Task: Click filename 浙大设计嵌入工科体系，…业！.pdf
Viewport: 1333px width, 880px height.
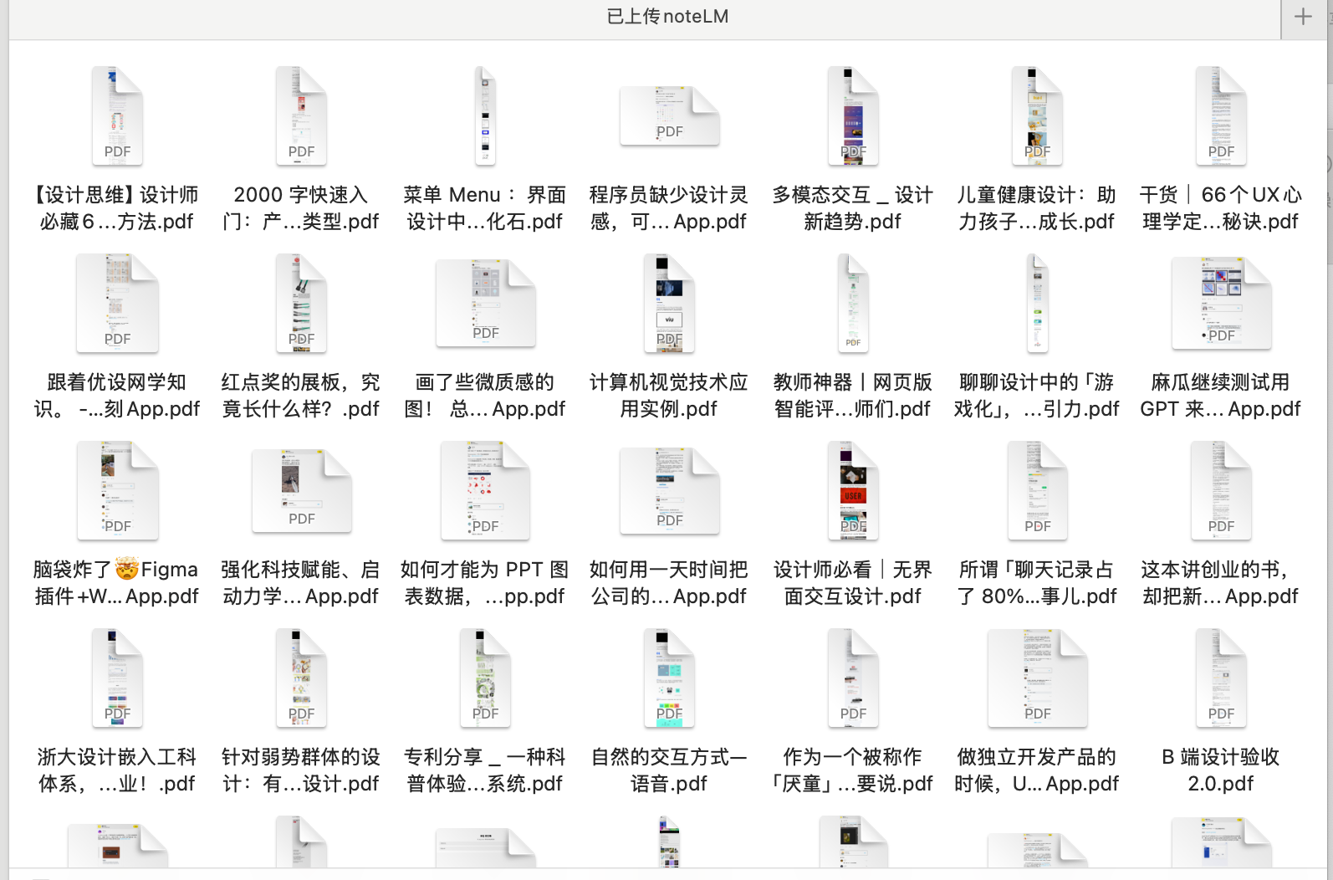Action: point(117,770)
